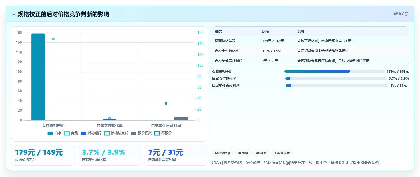Click the 不限价 data point near 31
This screenshot has width=420, height=177.
[166, 103]
